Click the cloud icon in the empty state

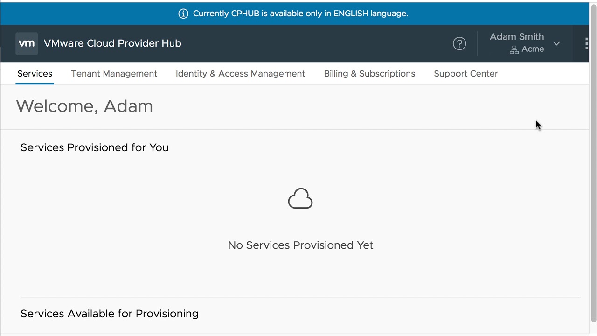(x=300, y=198)
